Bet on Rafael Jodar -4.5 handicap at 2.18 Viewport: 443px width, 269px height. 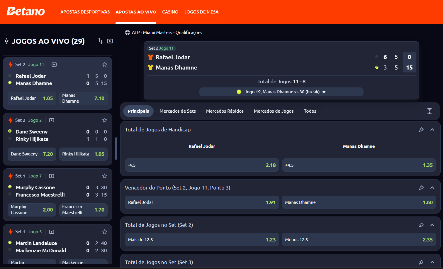(202, 165)
